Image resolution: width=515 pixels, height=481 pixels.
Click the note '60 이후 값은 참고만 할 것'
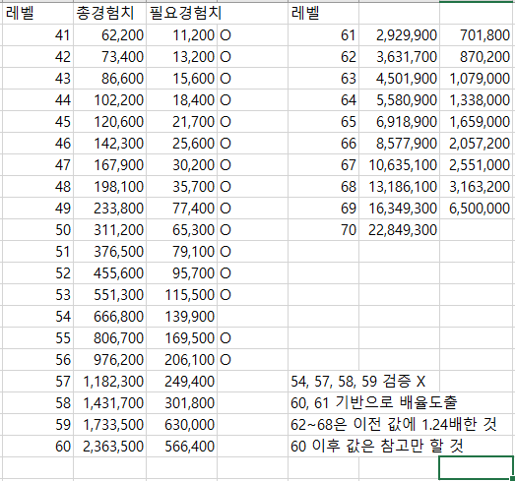(377, 446)
